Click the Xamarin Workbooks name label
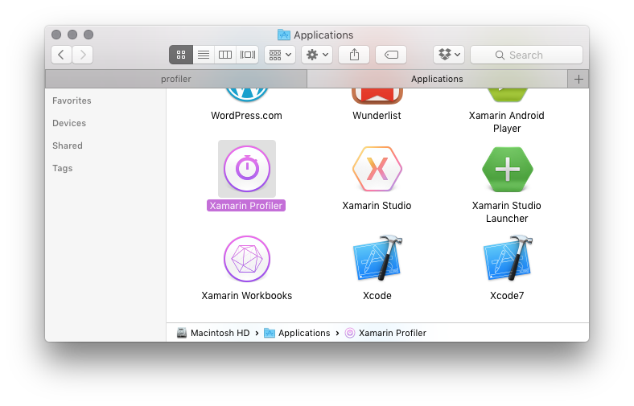Screen dimensions: 634x406 point(247,296)
